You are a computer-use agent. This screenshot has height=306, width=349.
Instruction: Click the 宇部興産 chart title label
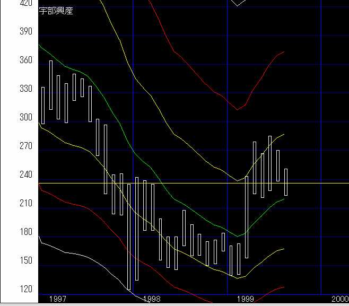coord(56,11)
